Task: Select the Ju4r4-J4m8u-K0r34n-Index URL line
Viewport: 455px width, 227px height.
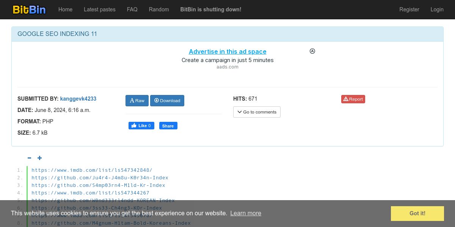Action: click(100, 178)
